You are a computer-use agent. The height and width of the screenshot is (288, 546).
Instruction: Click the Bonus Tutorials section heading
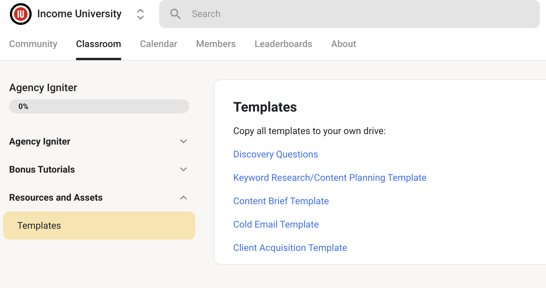[x=42, y=169]
